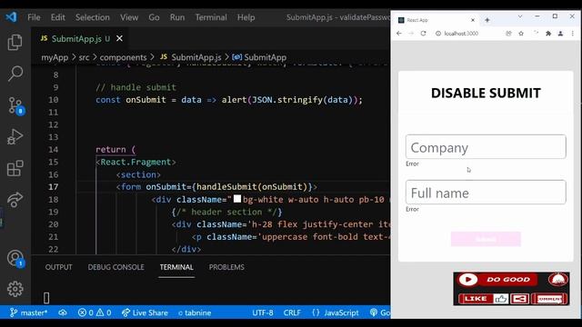Click the disabled pink Submit button
This screenshot has height=327, width=582.
pyautogui.click(x=486, y=239)
